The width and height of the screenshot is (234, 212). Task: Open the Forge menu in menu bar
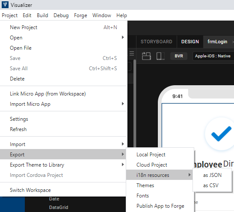click(80, 15)
